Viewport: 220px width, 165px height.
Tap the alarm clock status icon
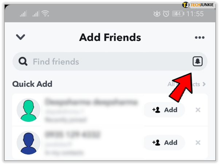[x=166, y=14]
